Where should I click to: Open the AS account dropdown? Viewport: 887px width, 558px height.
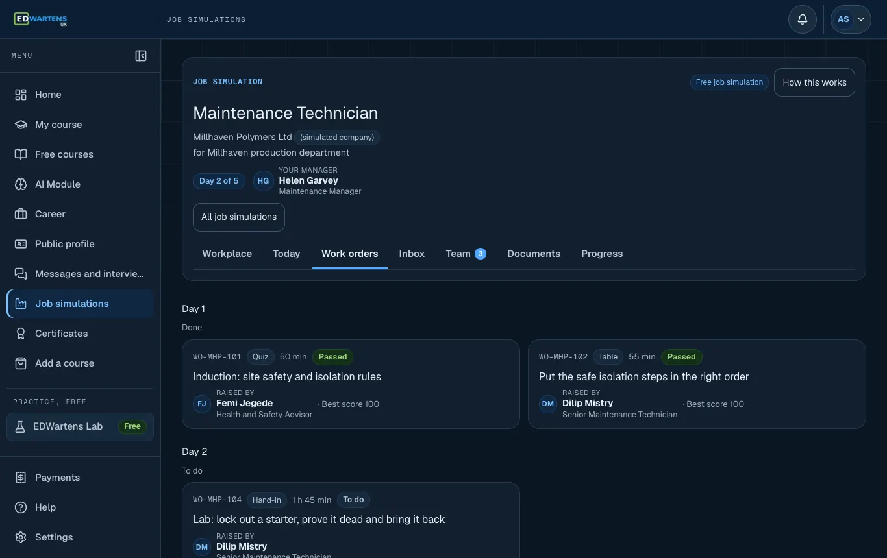[851, 19]
